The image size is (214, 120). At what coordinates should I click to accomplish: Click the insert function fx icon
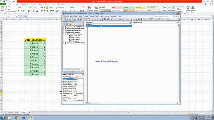click(x=26, y=16)
